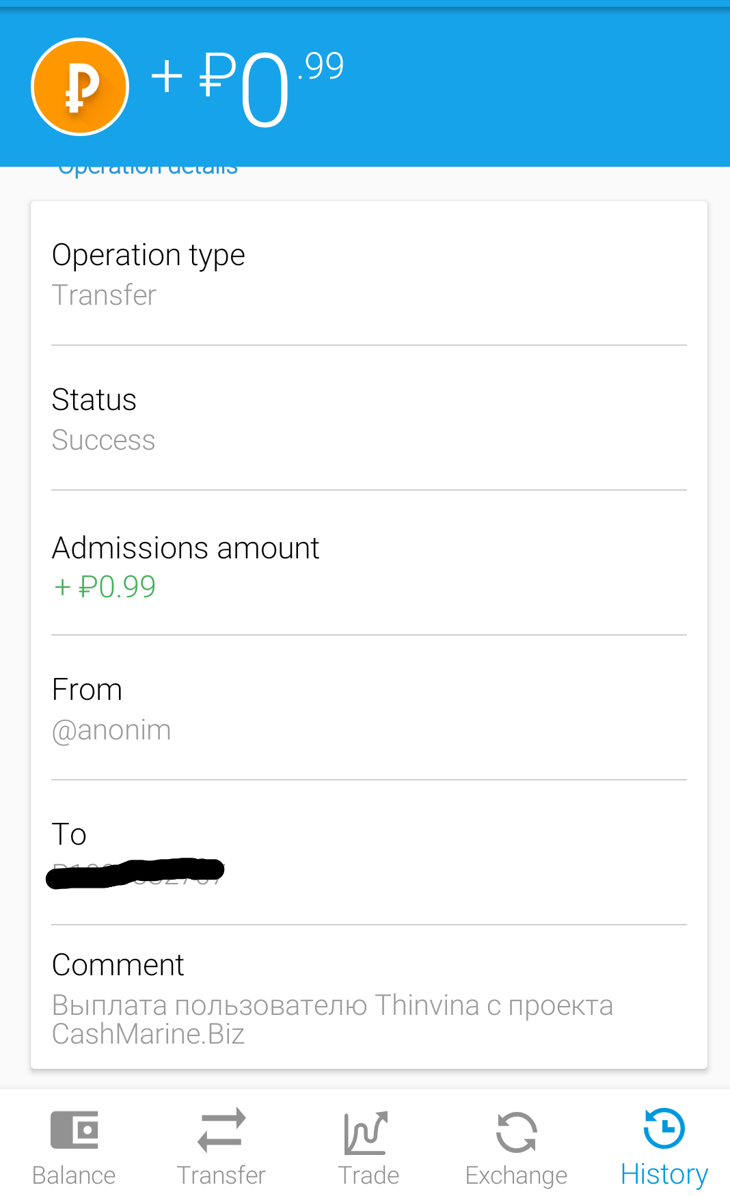The height and width of the screenshot is (1196, 730).
Task: Tap the large +₽0.99 header amount
Action: [x=246, y=85]
